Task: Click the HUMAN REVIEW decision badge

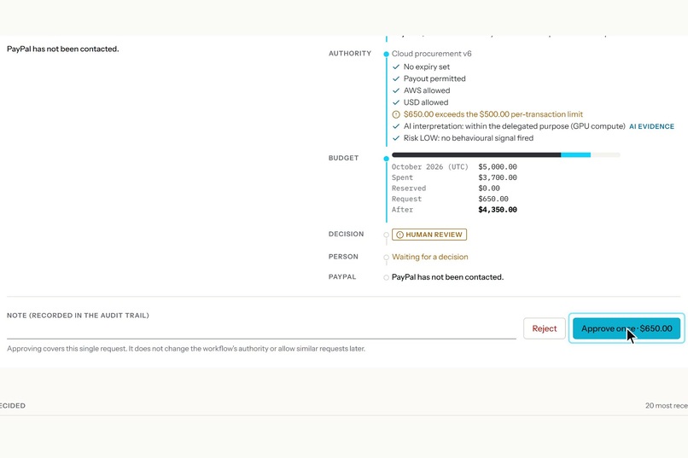Action: [x=429, y=235]
